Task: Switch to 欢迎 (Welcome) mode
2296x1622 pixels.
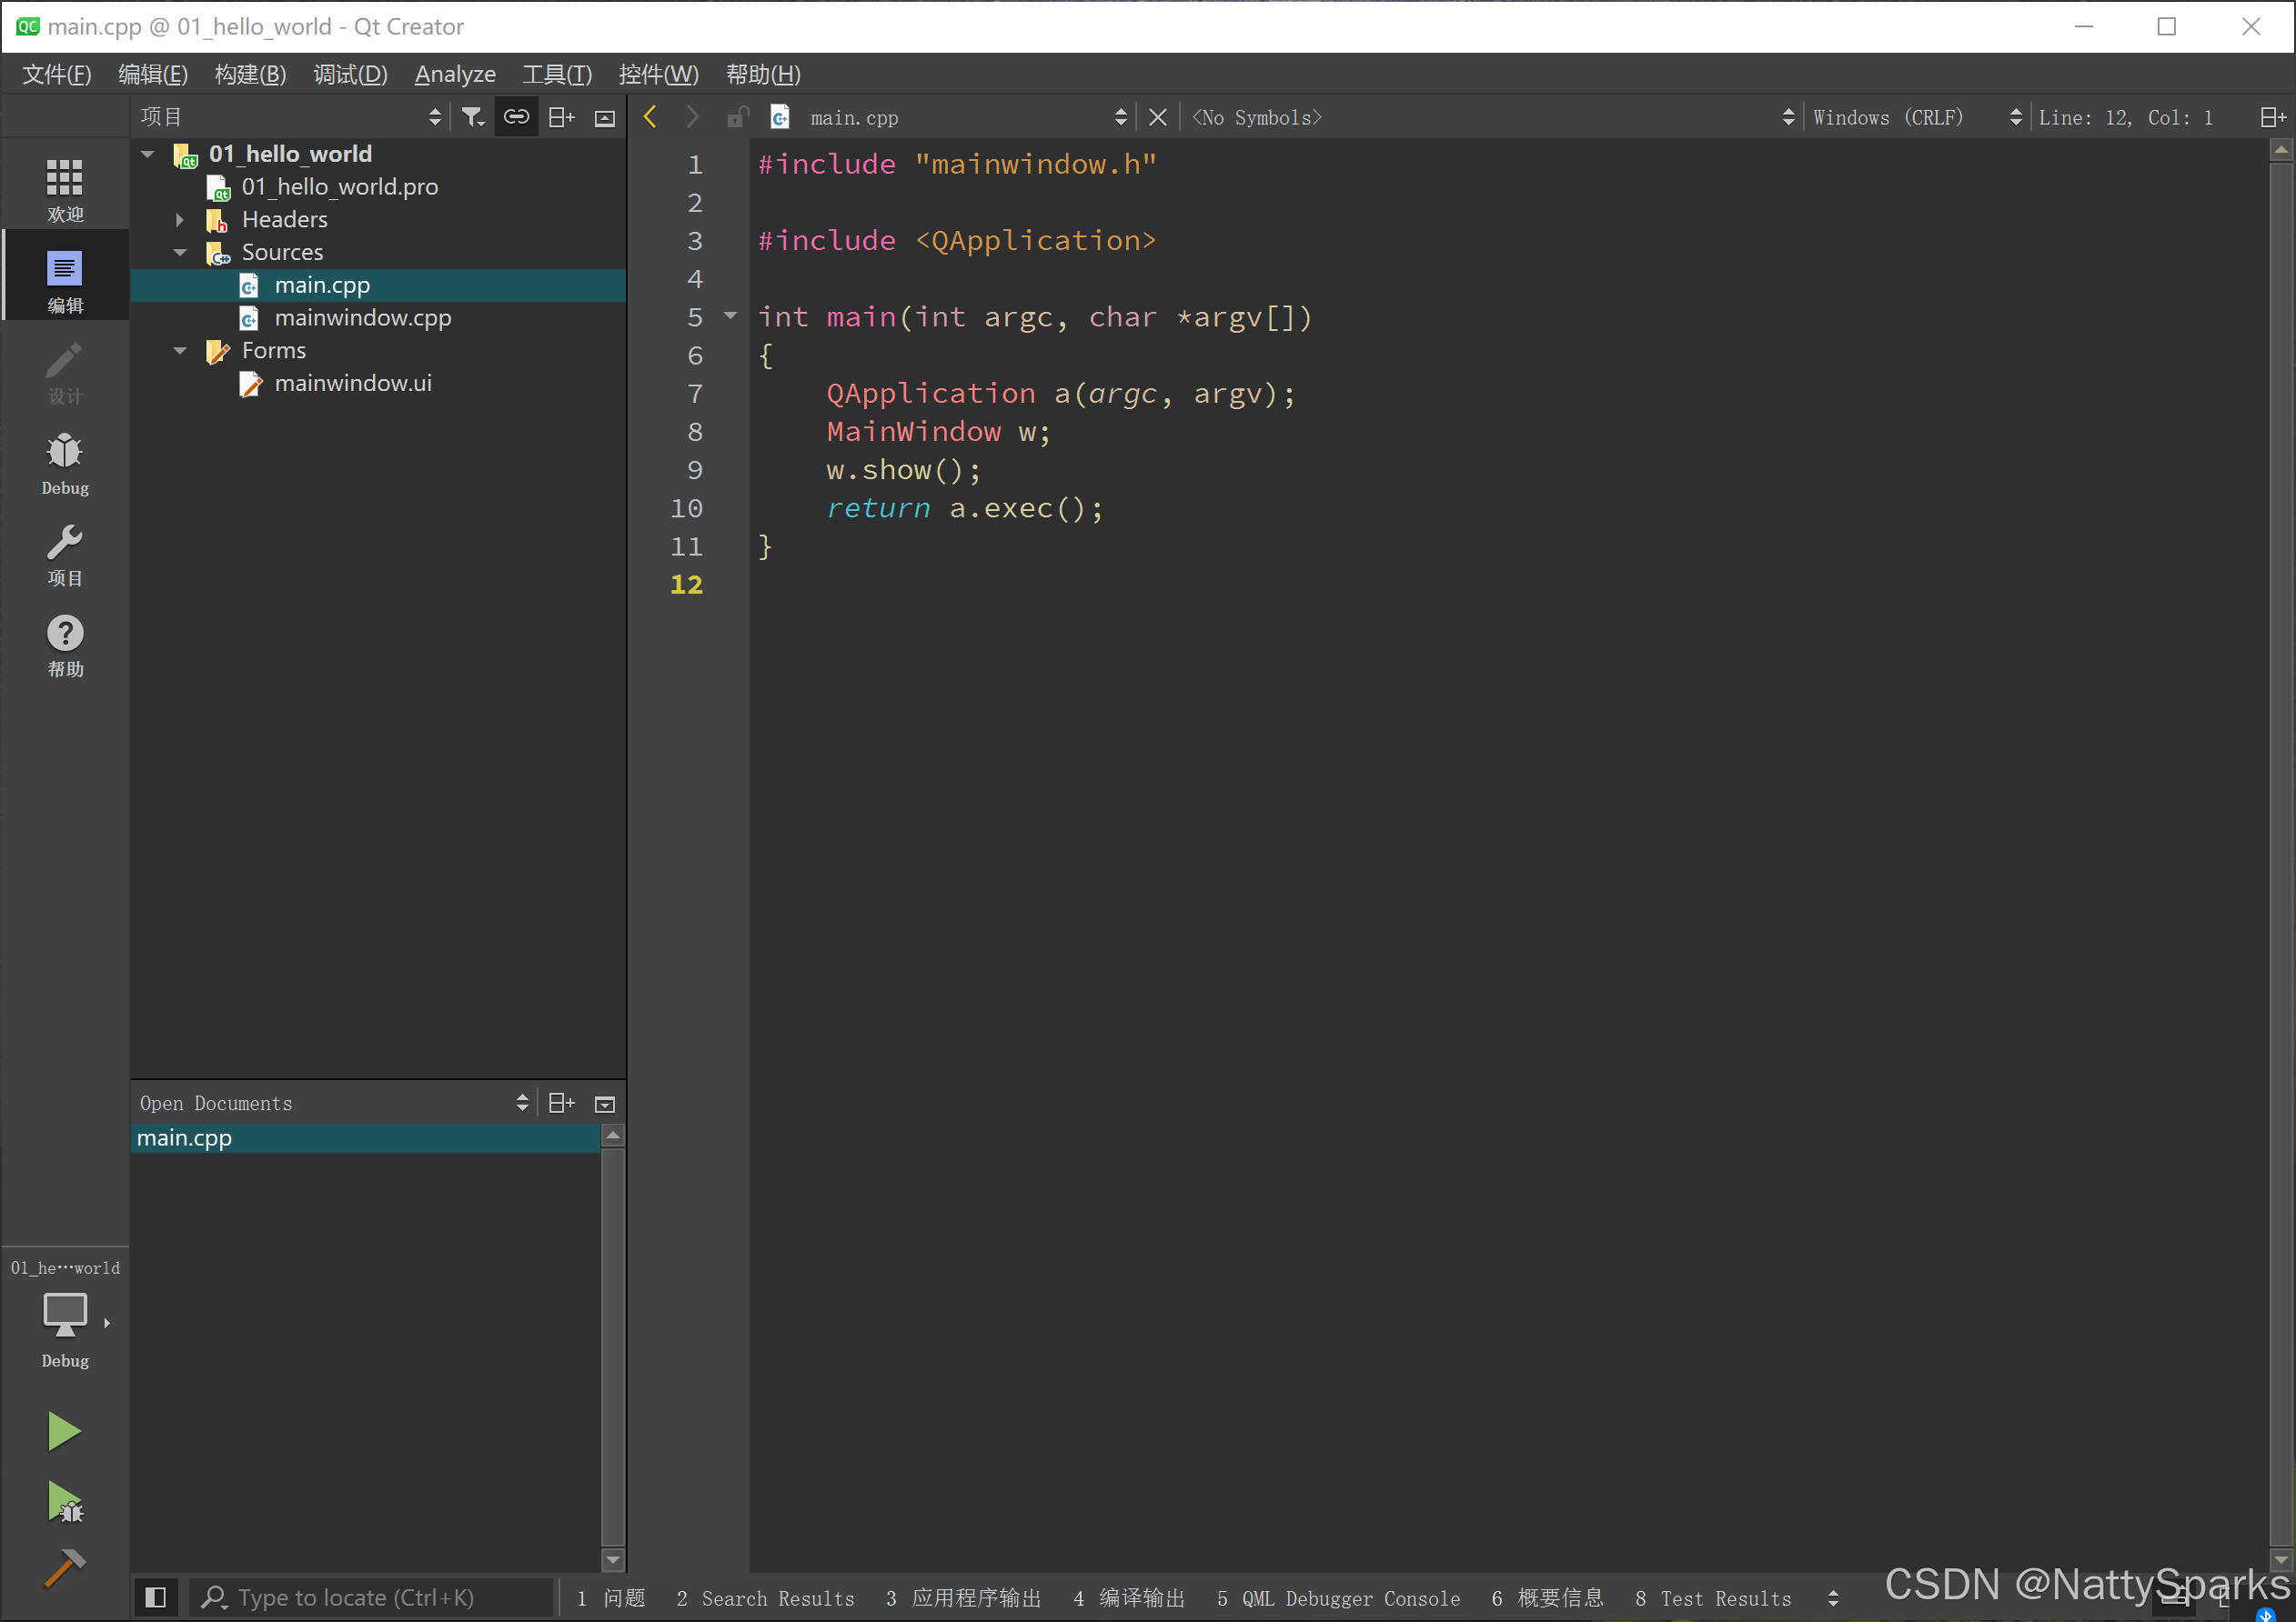Action: coord(64,185)
